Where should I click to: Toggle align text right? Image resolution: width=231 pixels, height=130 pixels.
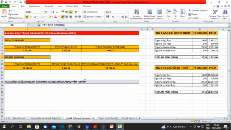[x=70, y=17]
